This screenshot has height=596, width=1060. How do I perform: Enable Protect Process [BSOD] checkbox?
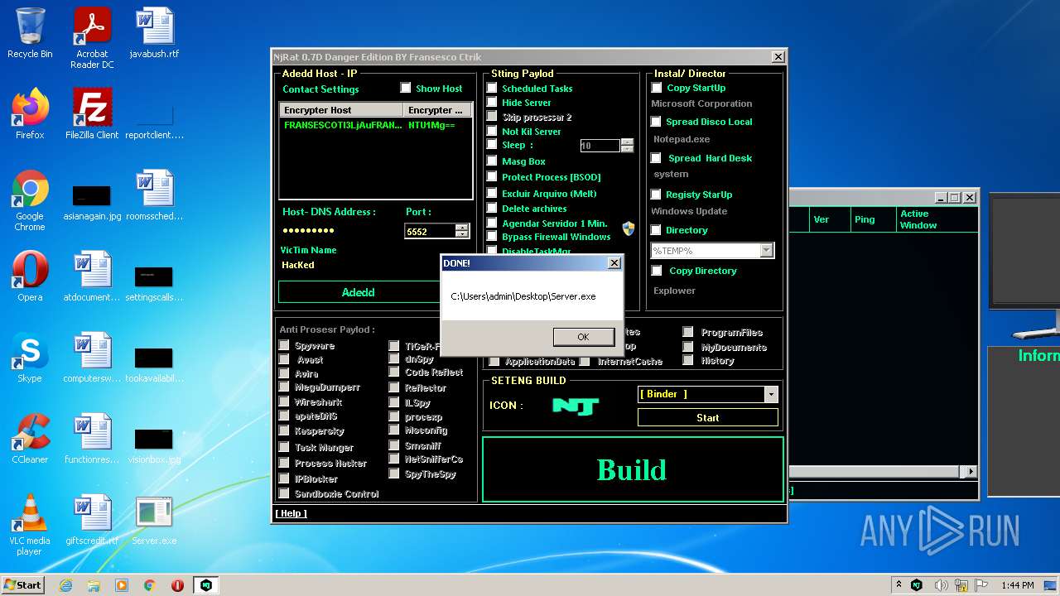(492, 176)
